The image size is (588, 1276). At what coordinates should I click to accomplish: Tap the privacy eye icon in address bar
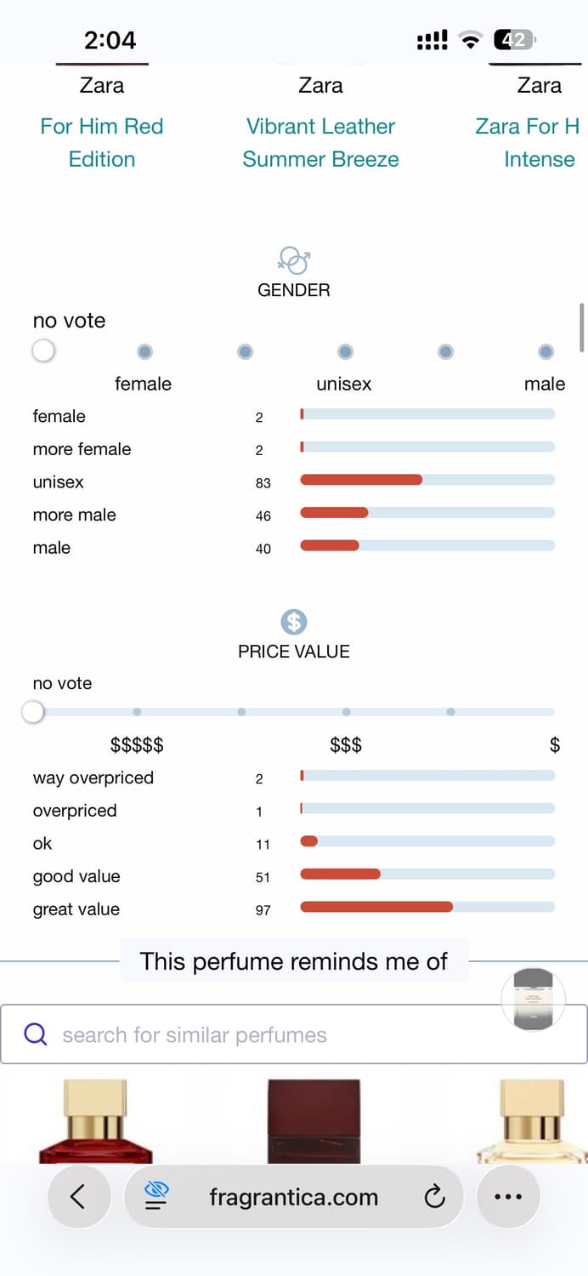157,1197
